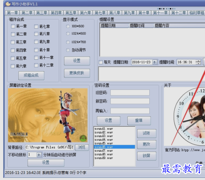The height and width of the screenshot is (180, 205).
Task: Open the idle minutes dropdown
Action: point(39,155)
